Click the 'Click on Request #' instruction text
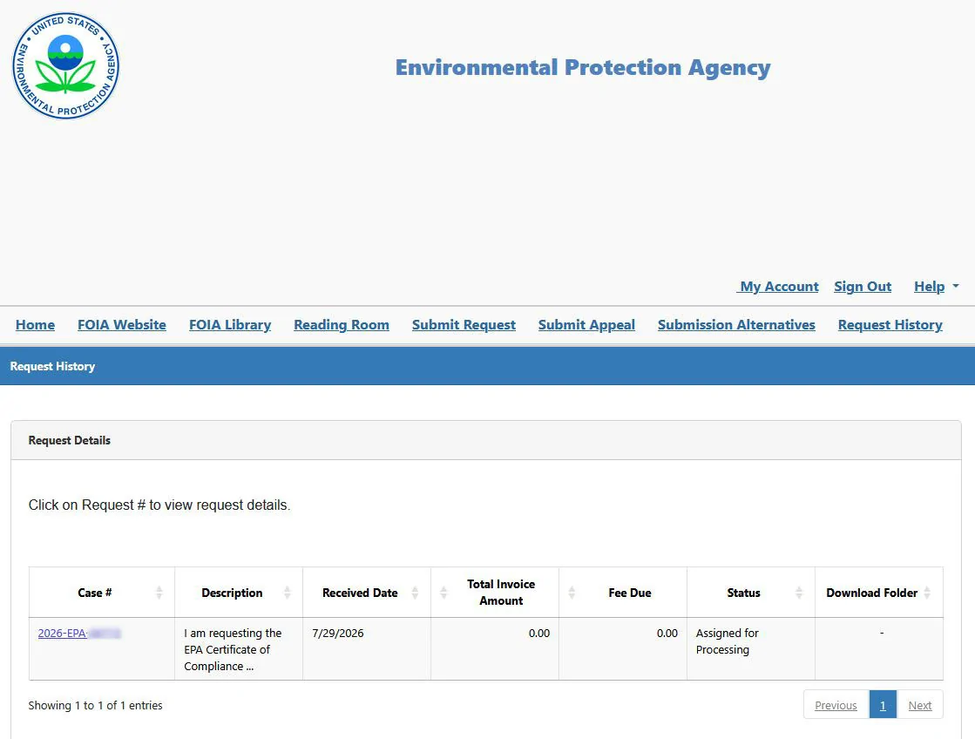 [x=159, y=505]
